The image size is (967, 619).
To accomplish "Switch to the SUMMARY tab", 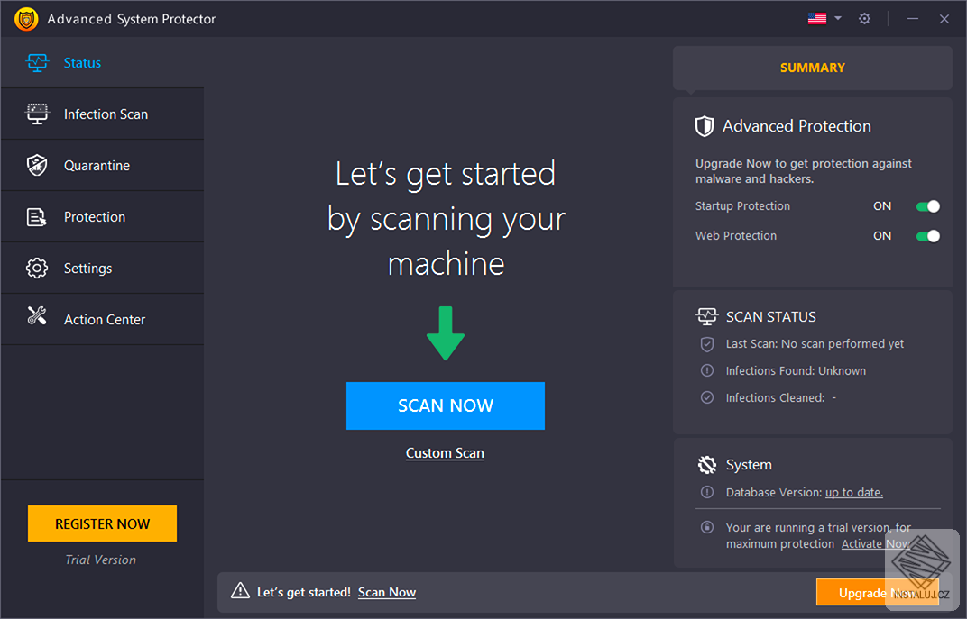I will 812,68.
